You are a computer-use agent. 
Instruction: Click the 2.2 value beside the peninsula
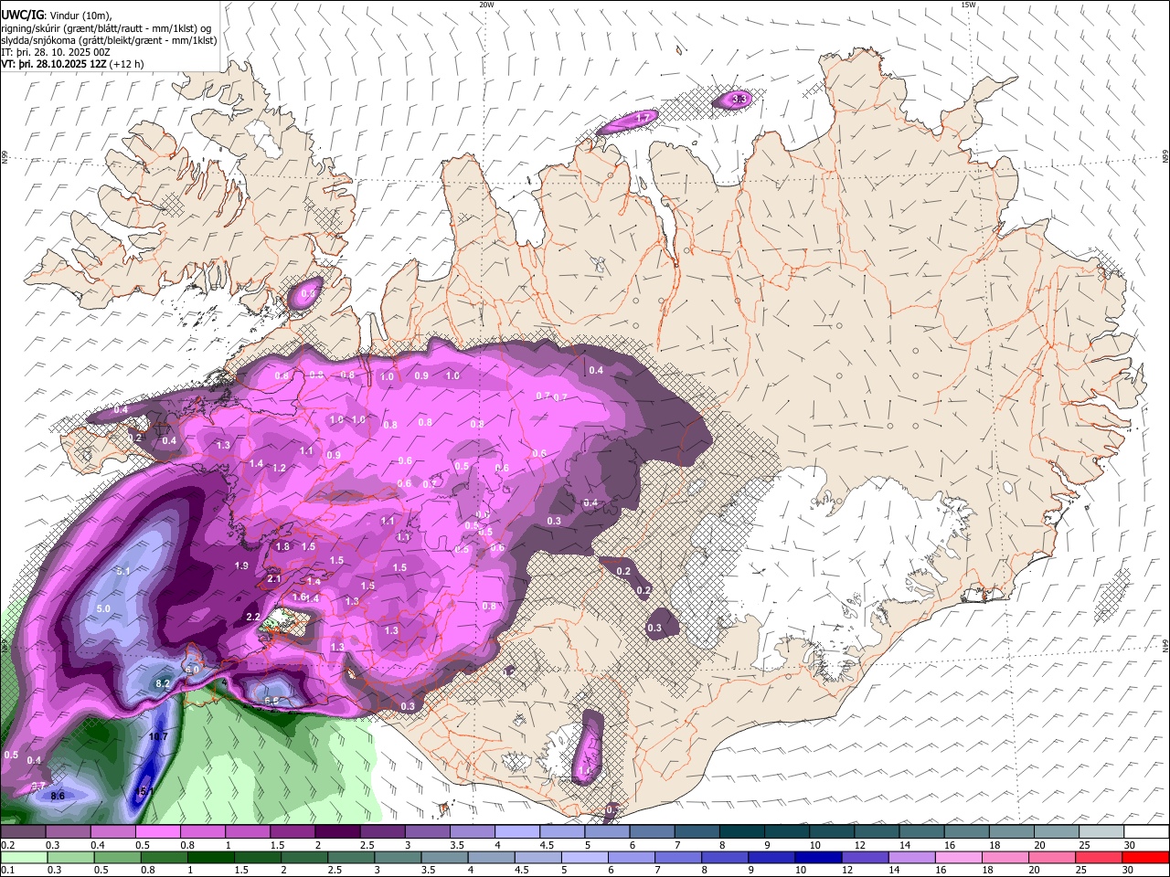253,618
